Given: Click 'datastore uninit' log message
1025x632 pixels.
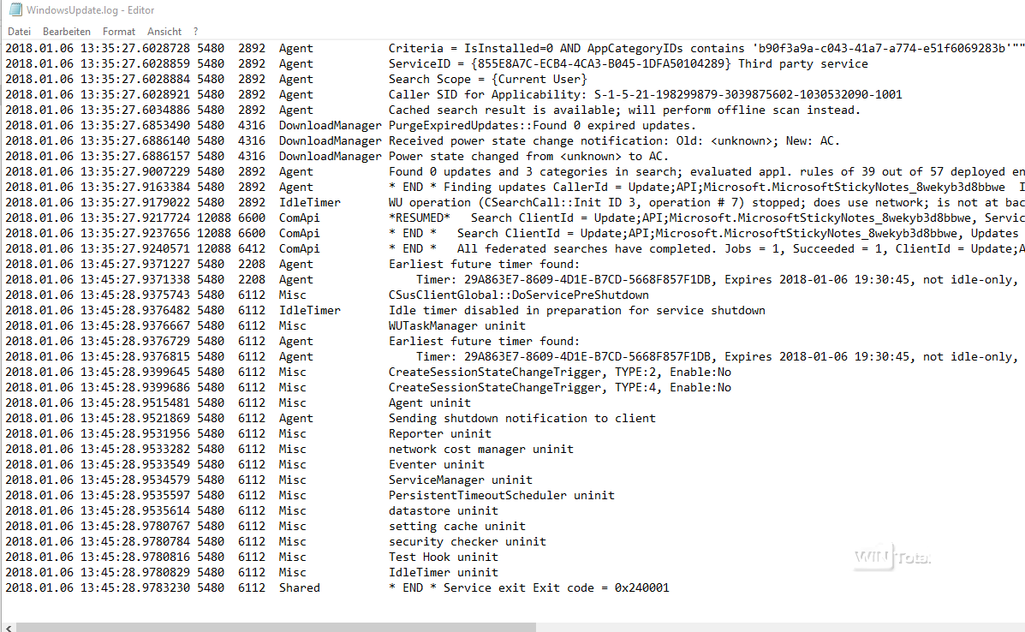Looking at the screenshot, I should click(x=443, y=511).
